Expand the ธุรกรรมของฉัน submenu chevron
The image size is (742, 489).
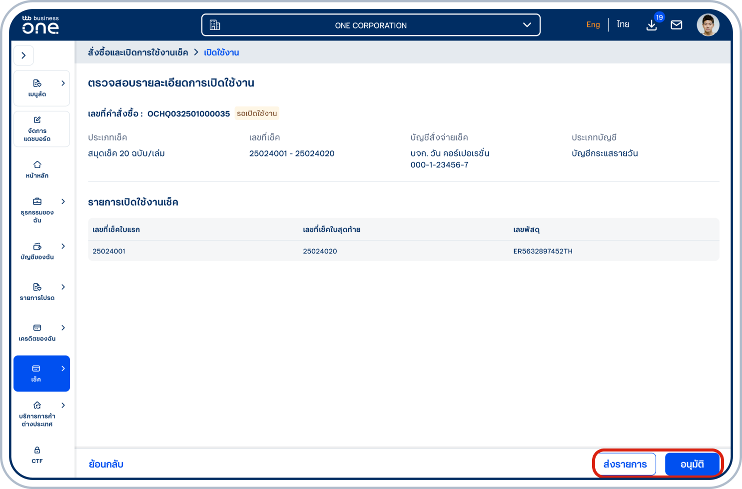tap(63, 201)
